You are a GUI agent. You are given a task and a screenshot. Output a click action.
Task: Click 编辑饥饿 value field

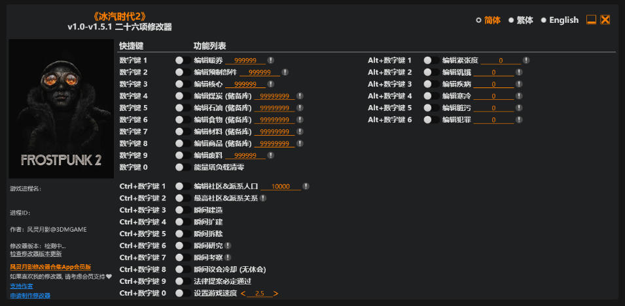493,72
